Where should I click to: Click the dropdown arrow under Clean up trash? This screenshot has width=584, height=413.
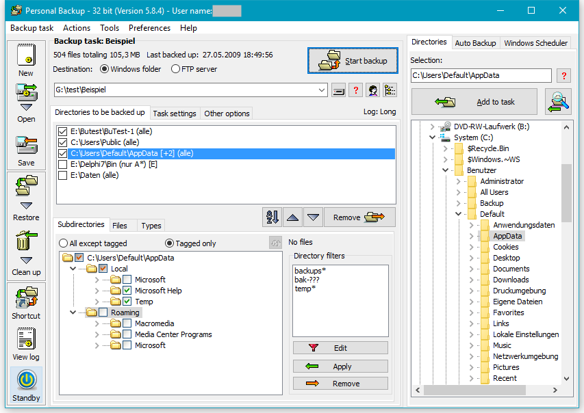26,260
